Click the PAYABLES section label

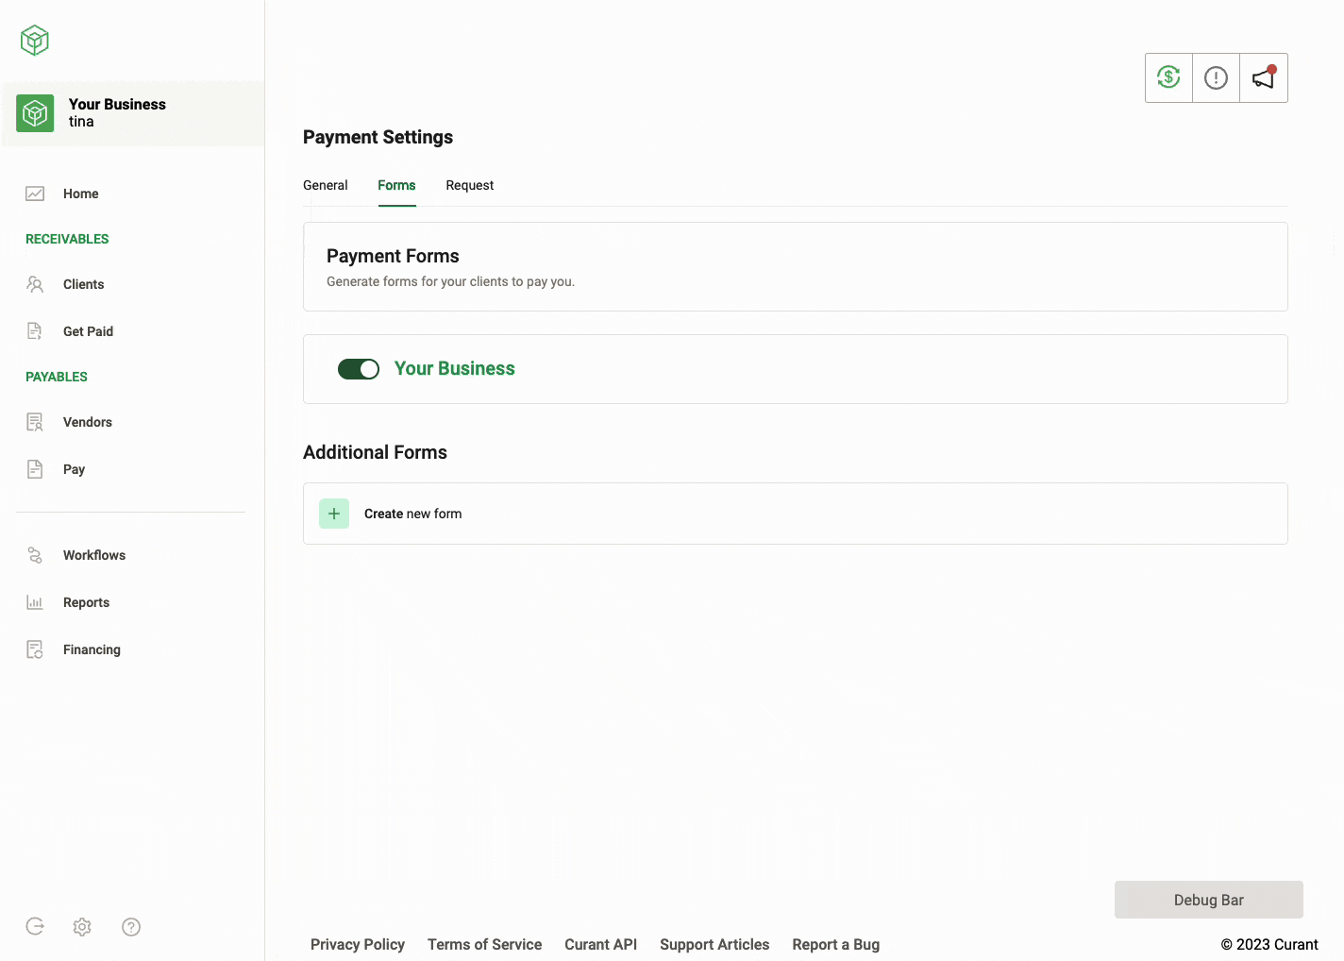[57, 377]
